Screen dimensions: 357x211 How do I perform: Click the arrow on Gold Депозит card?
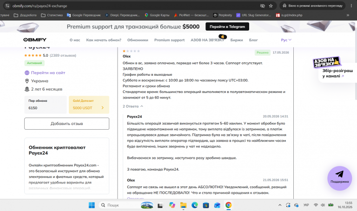(x=102, y=108)
